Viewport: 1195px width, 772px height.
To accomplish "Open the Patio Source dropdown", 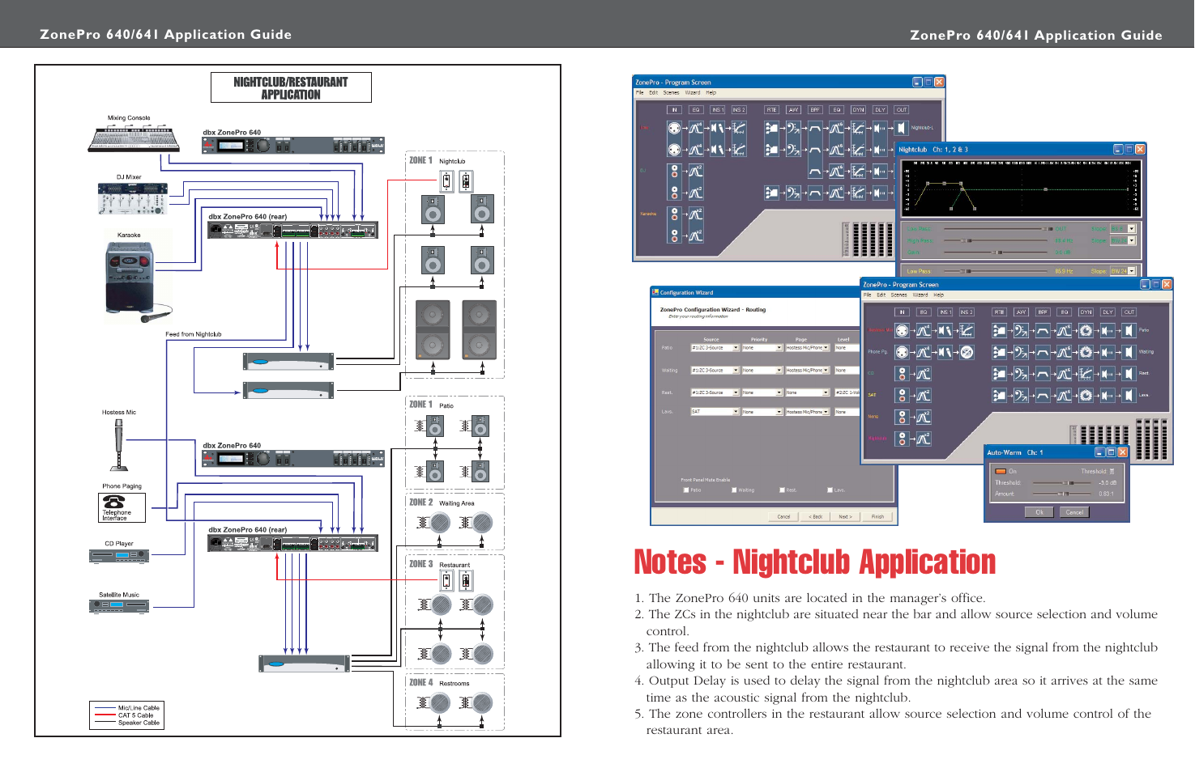I will coord(715,348).
